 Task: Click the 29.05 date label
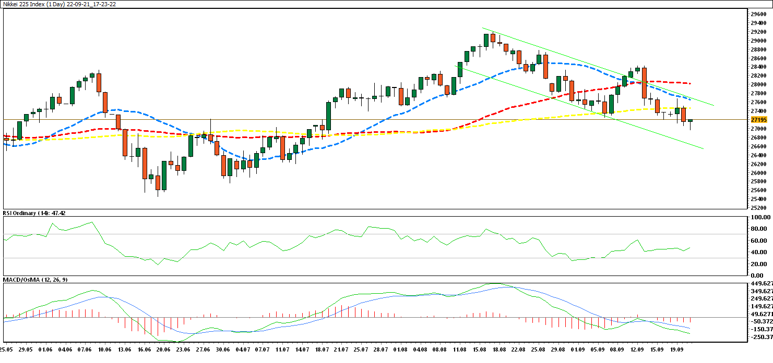(25, 351)
